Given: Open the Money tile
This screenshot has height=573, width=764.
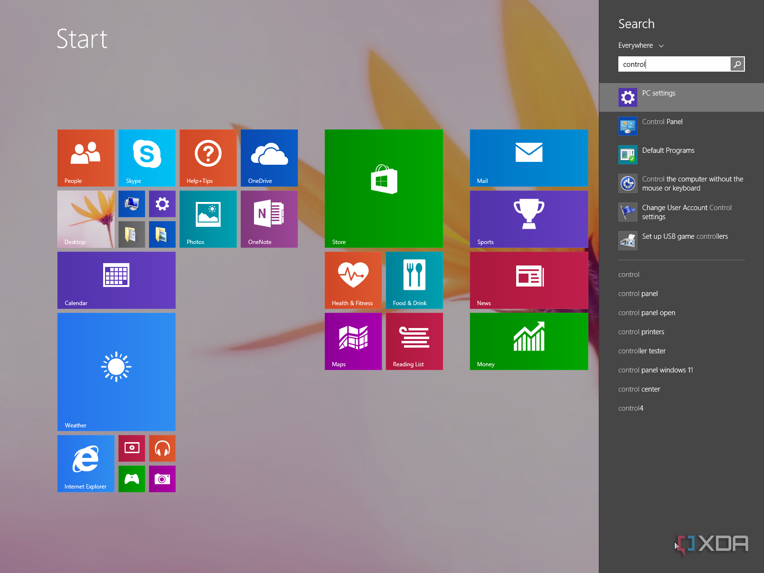Looking at the screenshot, I should pyautogui.click(x=529, y=341).
